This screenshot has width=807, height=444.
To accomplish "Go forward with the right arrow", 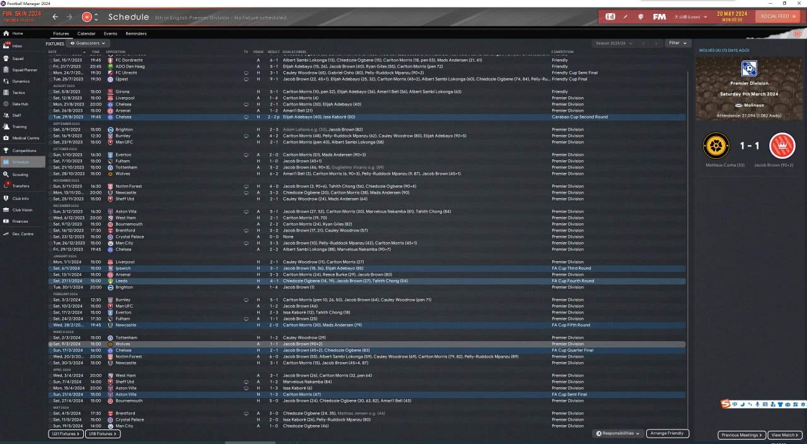I will pyautogui.click(x=69, y=16).
